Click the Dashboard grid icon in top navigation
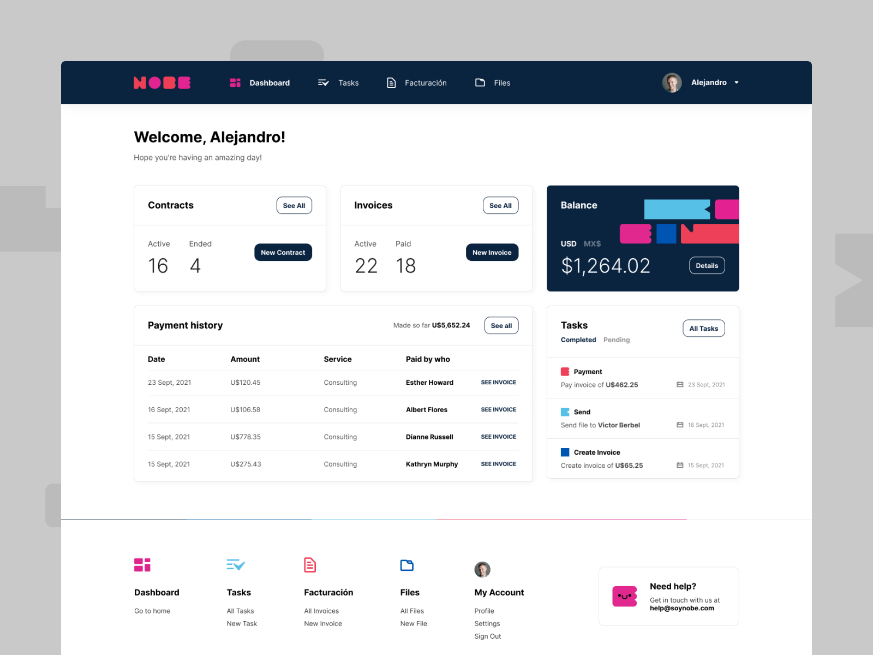The height and width of the screenshot is (655, 873). point(235,82)
